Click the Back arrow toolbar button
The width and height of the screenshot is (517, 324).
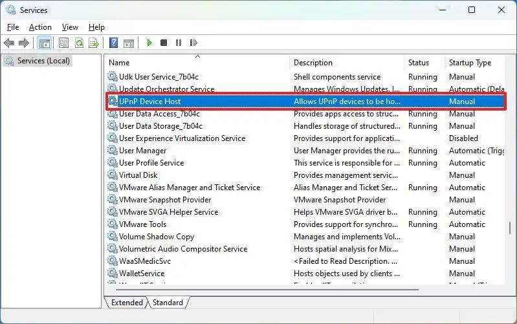(9, 43)
